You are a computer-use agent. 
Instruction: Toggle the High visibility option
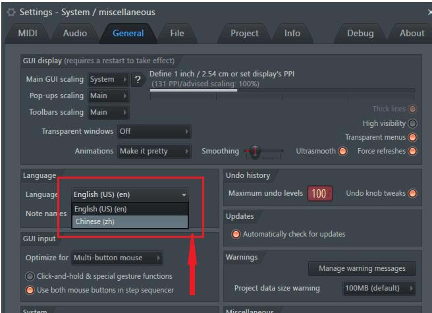(x=412, y=123)
